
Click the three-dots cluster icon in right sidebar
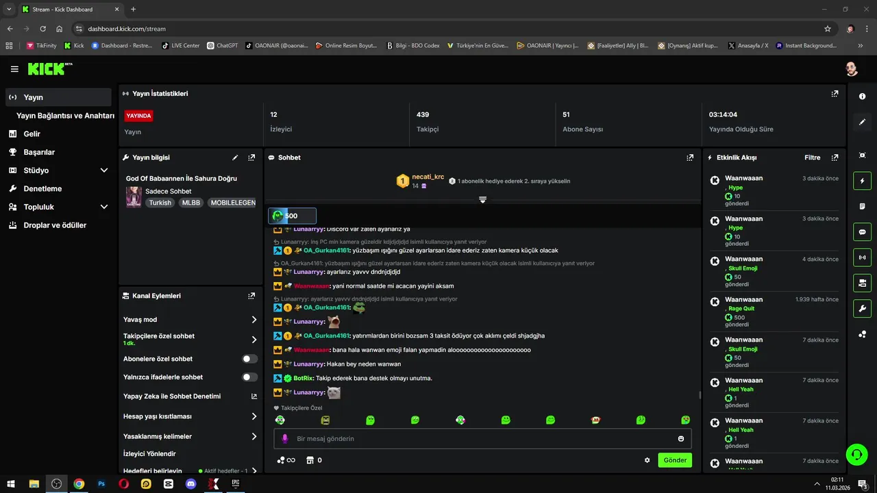coord(862,334)
